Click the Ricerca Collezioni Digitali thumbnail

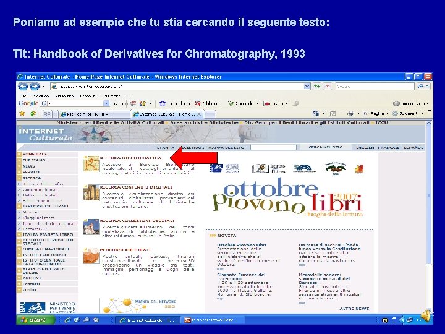91,227
